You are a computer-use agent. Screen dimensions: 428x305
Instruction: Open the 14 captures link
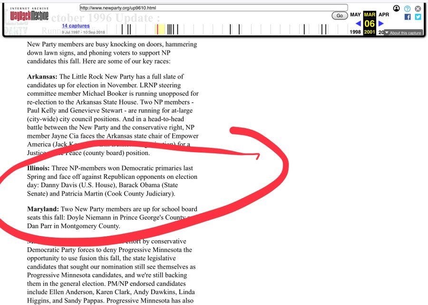(76, 26)
